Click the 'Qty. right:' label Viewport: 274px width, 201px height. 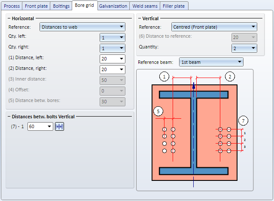point(19,47)
